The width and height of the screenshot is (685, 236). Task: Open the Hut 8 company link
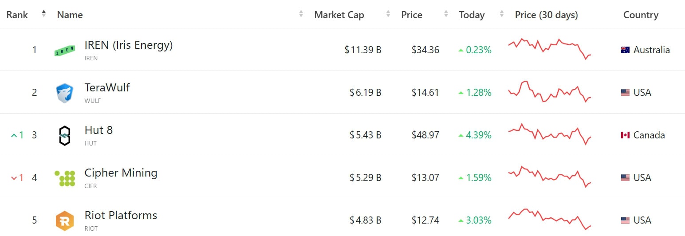pos(98,130)
